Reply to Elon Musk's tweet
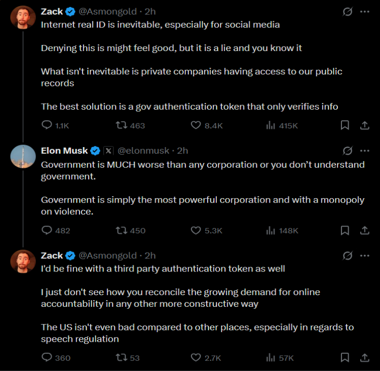Screen dimensions: 380x371 click(x=47, y=230)
